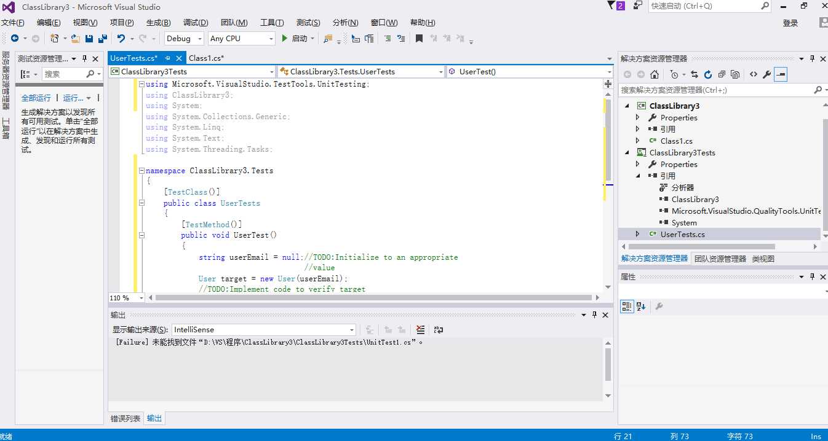Open Properties wrench icon in Solution Explorer
828x441 pixels.
coord(766,74)
